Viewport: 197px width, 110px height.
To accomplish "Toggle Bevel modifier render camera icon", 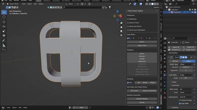I will pyautogui.click(x=186, y=57).
